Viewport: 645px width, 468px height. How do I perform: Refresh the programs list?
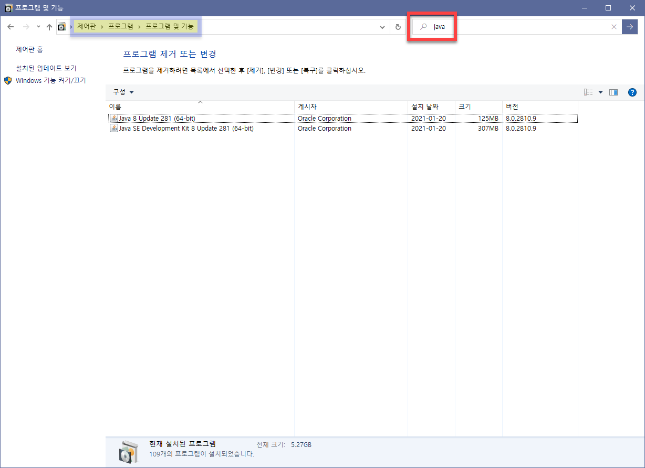tap(398, 27)
